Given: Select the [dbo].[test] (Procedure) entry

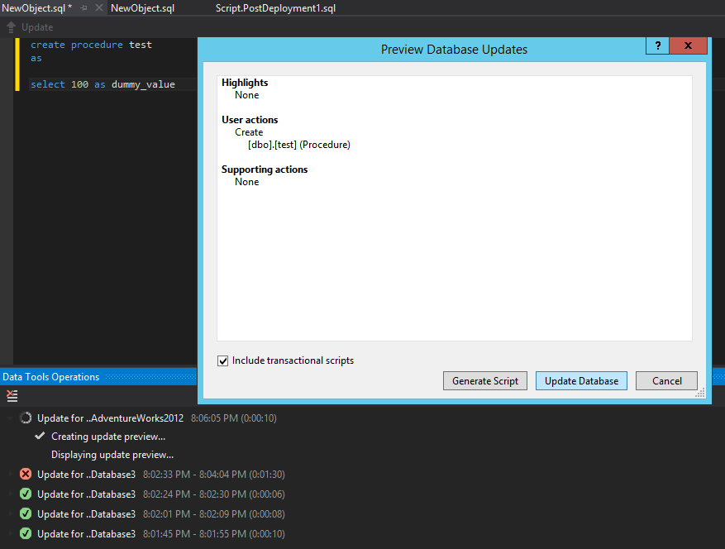Looking at the screenshot, I should (299, 145).
